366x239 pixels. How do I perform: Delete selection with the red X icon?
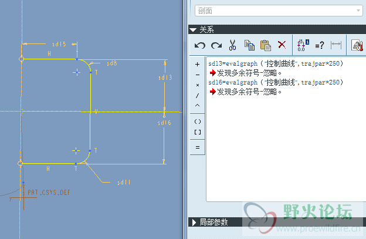(282, 45)
